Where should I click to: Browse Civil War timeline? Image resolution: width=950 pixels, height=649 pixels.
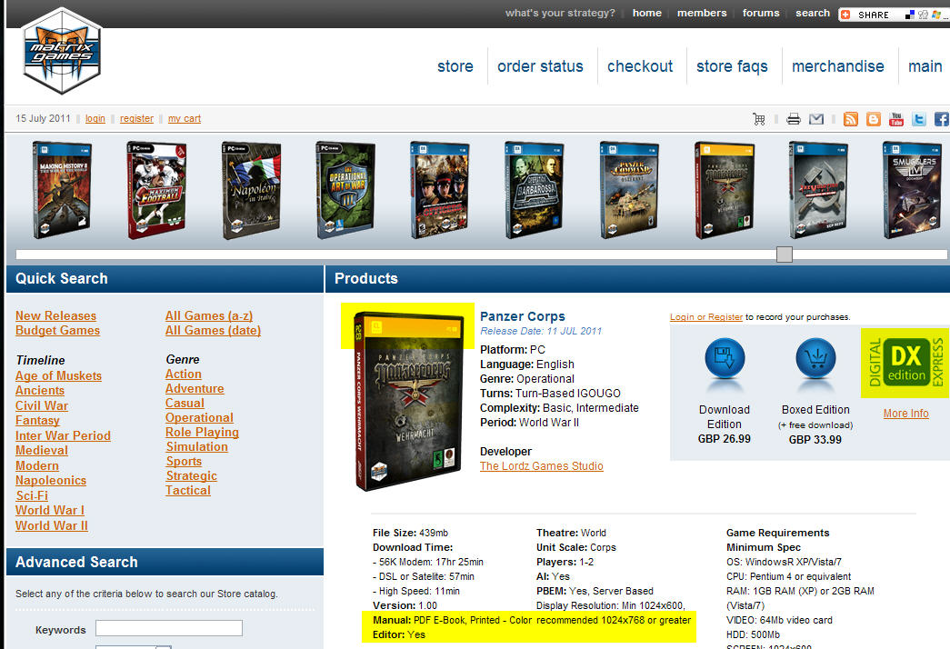click(x=42, y=405)
